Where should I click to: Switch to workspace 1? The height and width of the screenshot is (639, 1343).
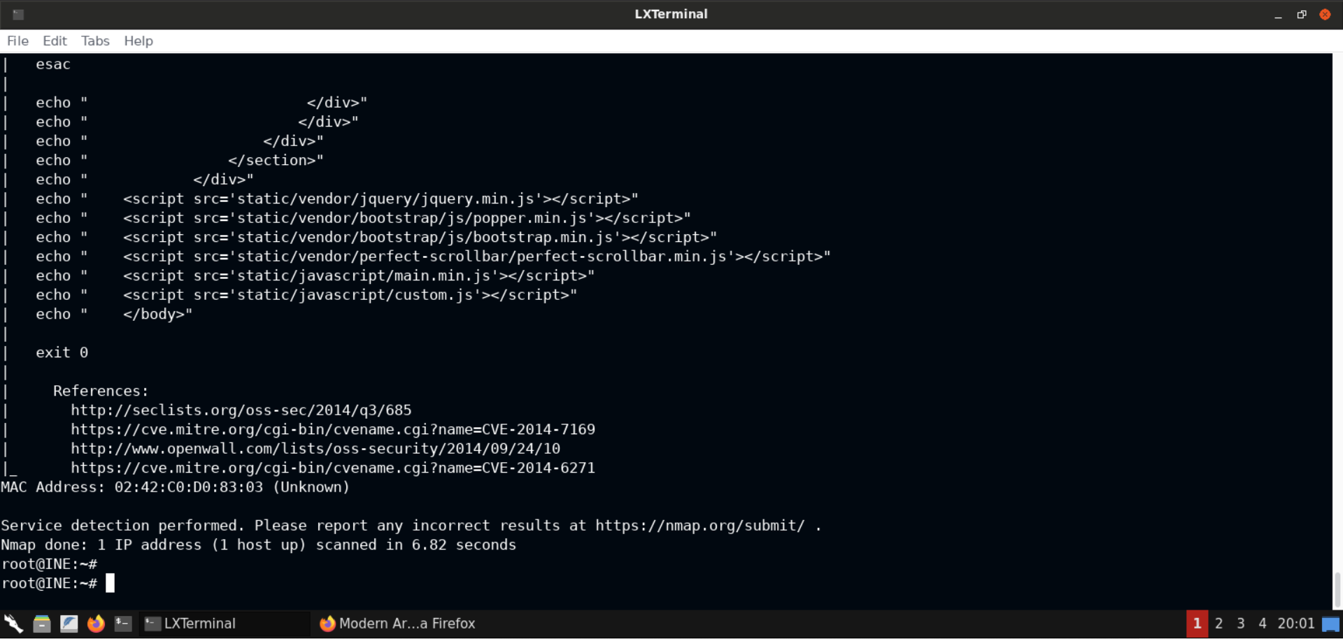coord(1197,624)
